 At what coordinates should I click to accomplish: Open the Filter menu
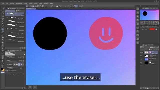coord(40,3)
